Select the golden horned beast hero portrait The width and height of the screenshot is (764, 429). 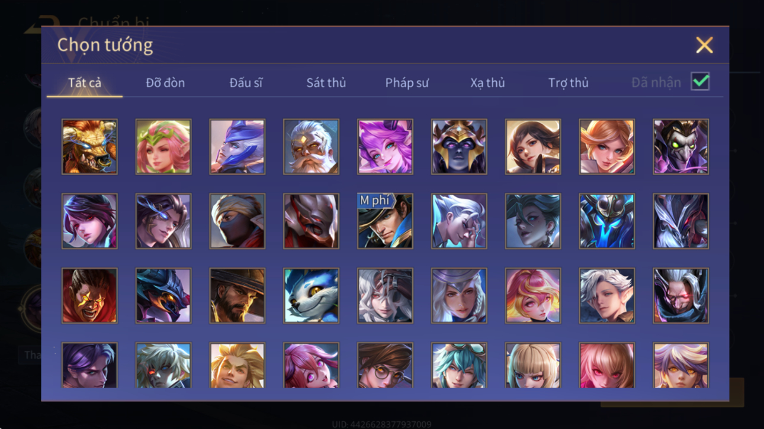coord(89,147)
